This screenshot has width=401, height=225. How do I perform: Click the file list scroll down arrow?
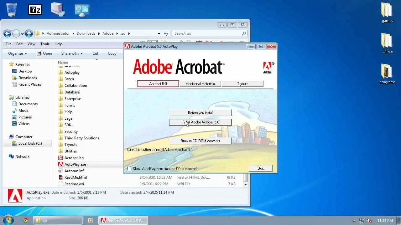246,185
